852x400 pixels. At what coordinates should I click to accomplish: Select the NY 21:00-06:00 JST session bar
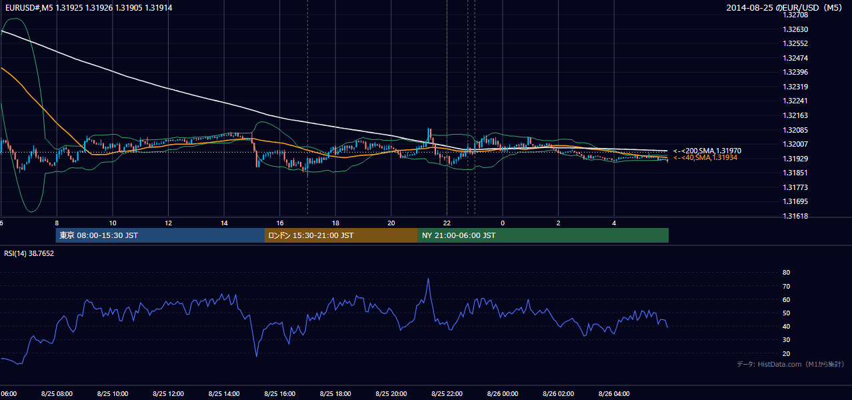[543, 235]
